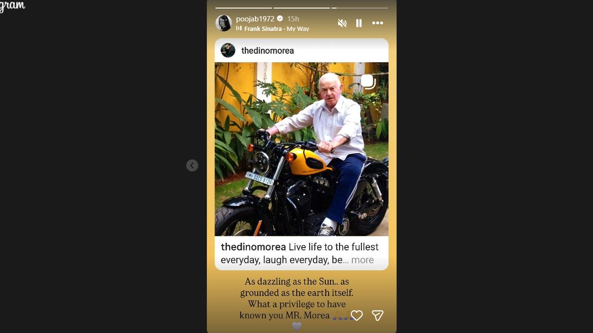This screenshot has height=333, width=593.
Task: Open thedinomorea avatar in shared post
Action: [x=228, y=50]
